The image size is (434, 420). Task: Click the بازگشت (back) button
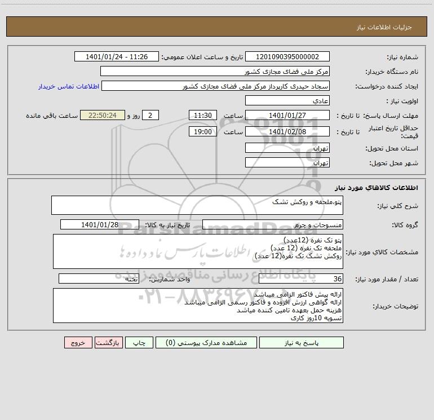click(x=108, y=342)
